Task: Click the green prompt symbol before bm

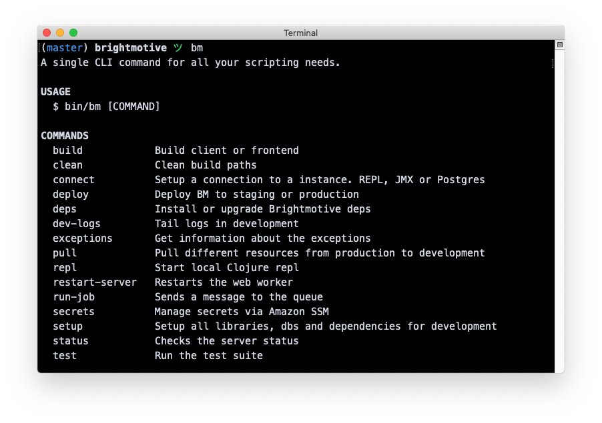Action: tap(178, 47)
